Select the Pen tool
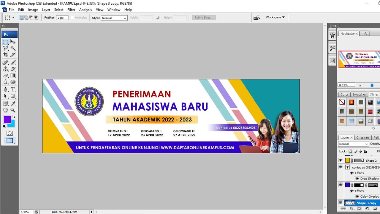 coord(6,89)
